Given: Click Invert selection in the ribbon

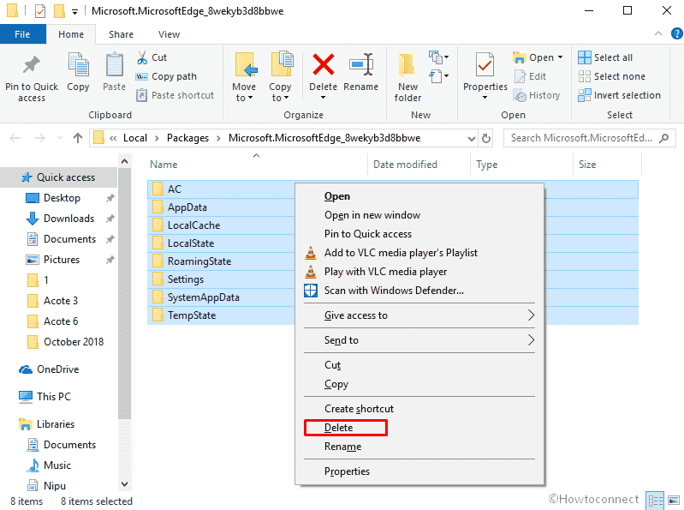Looking at the screenshot, I should (620, 95).
